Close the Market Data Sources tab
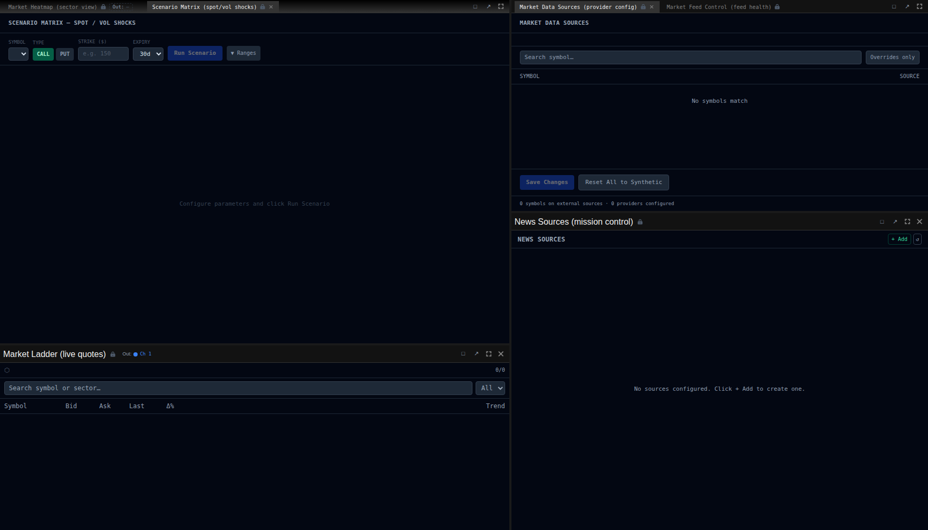This screenshot has height=530, width=928. click(652, 7)
